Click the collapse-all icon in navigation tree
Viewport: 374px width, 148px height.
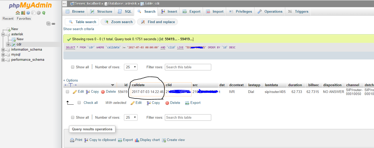pyautogui.click(x=48, y=24)
